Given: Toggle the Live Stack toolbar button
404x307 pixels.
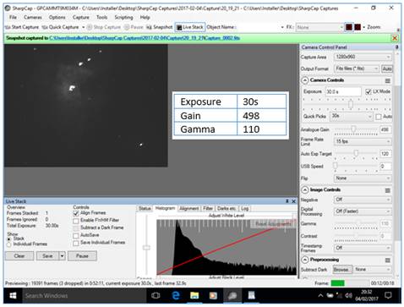Looking at the screenshot, I should coord(190,27).
